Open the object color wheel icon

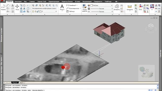[89, 5]
